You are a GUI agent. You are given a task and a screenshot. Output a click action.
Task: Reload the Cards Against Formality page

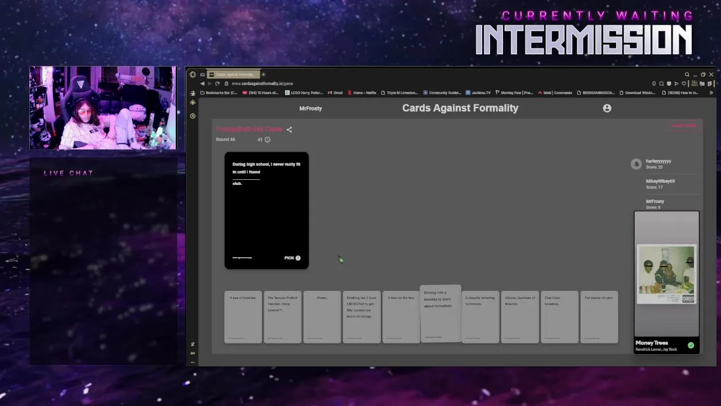[217, 83]
